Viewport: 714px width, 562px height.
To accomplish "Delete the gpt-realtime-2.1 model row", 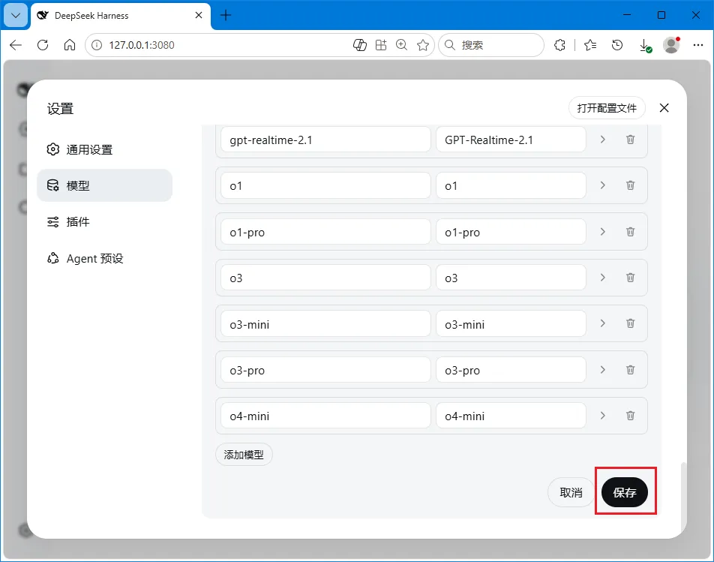I will pyautogui.click(x=630, y=140).
